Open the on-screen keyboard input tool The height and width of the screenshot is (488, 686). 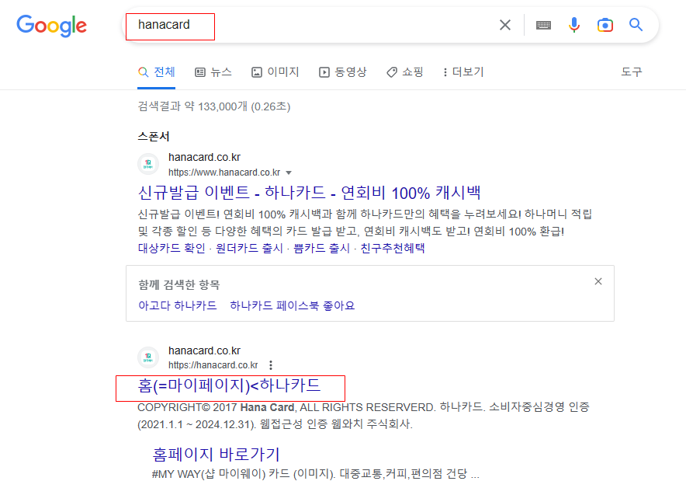[543, 26]
